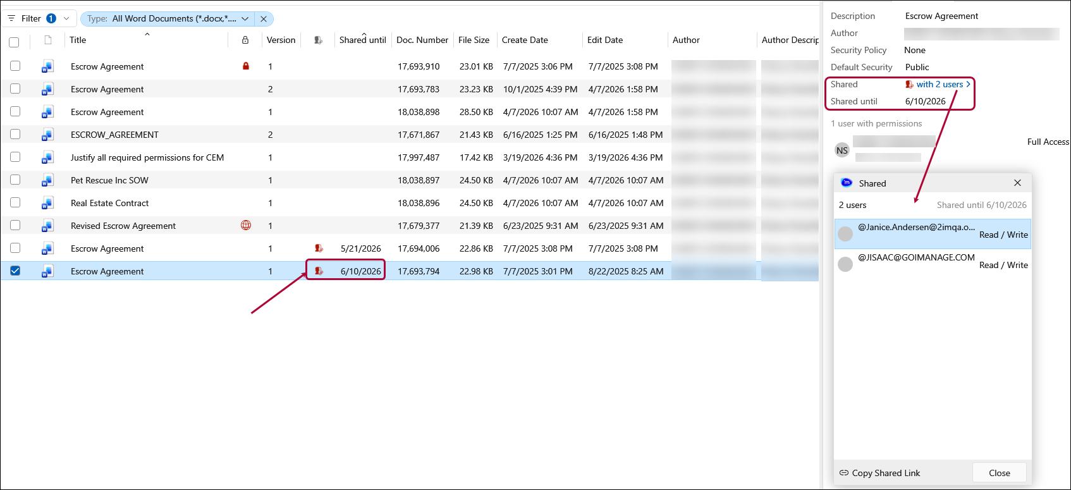Click the Close button in Shared popup

999,473
